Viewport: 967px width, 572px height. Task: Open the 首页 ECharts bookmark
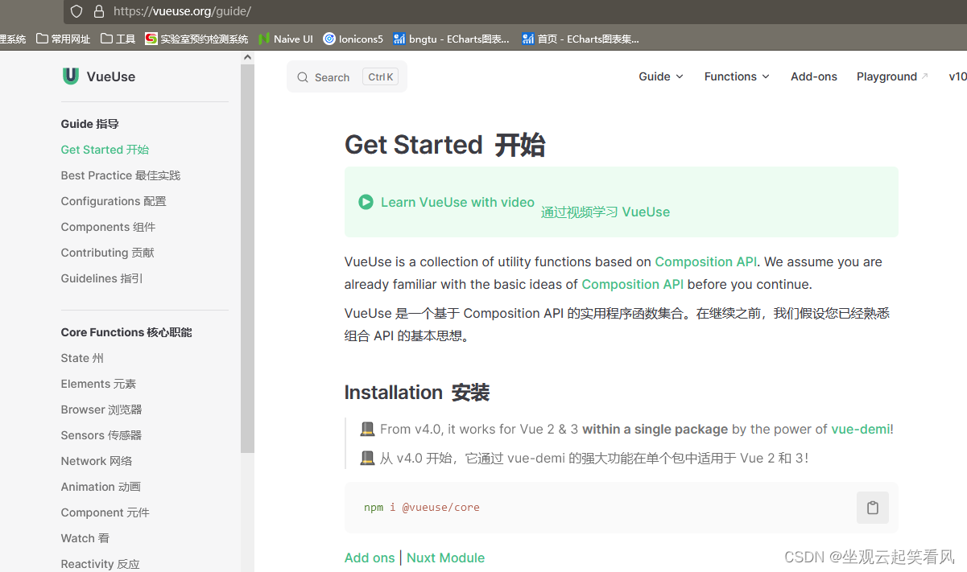pos(581,39)
